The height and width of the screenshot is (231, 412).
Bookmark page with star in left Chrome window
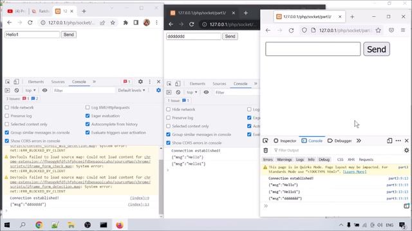pos(113,23)
